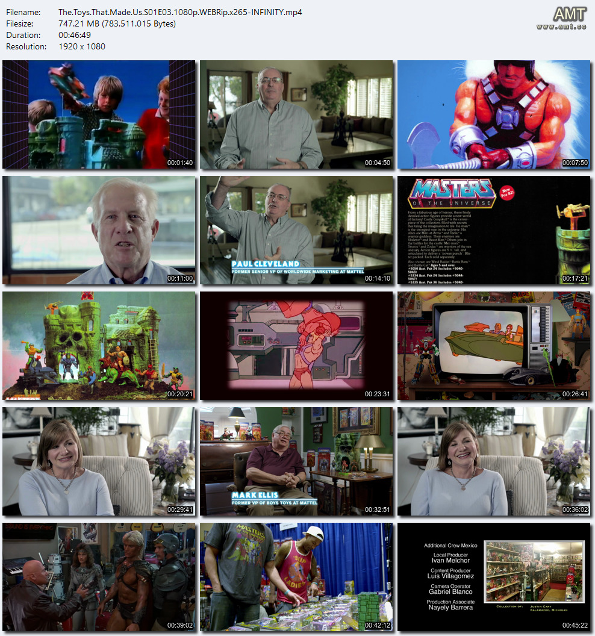The width and height of the screenshot is (595, 636).
Task: Select the smiling woman thumbnail at 00:36:02
Action: click(x=494, y=461)
